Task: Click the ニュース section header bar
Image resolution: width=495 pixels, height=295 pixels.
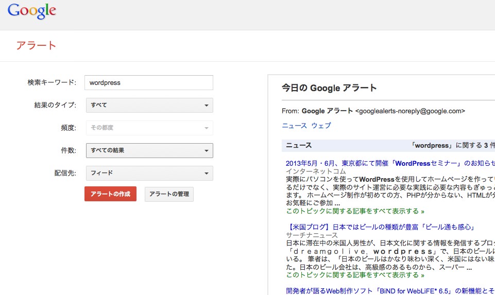Action: 388,146
